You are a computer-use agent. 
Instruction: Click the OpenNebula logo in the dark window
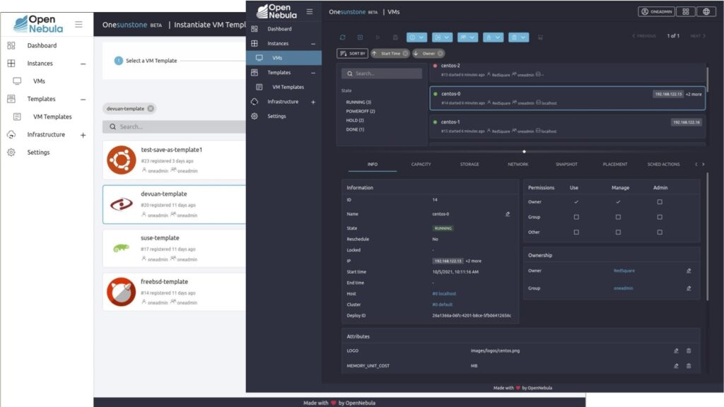point(276,11)
